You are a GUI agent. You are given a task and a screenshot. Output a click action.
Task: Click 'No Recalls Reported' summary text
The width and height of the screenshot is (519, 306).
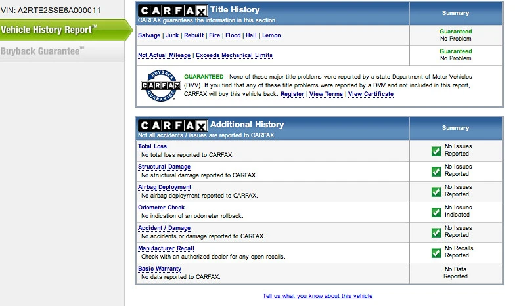(x=459, y=251)
